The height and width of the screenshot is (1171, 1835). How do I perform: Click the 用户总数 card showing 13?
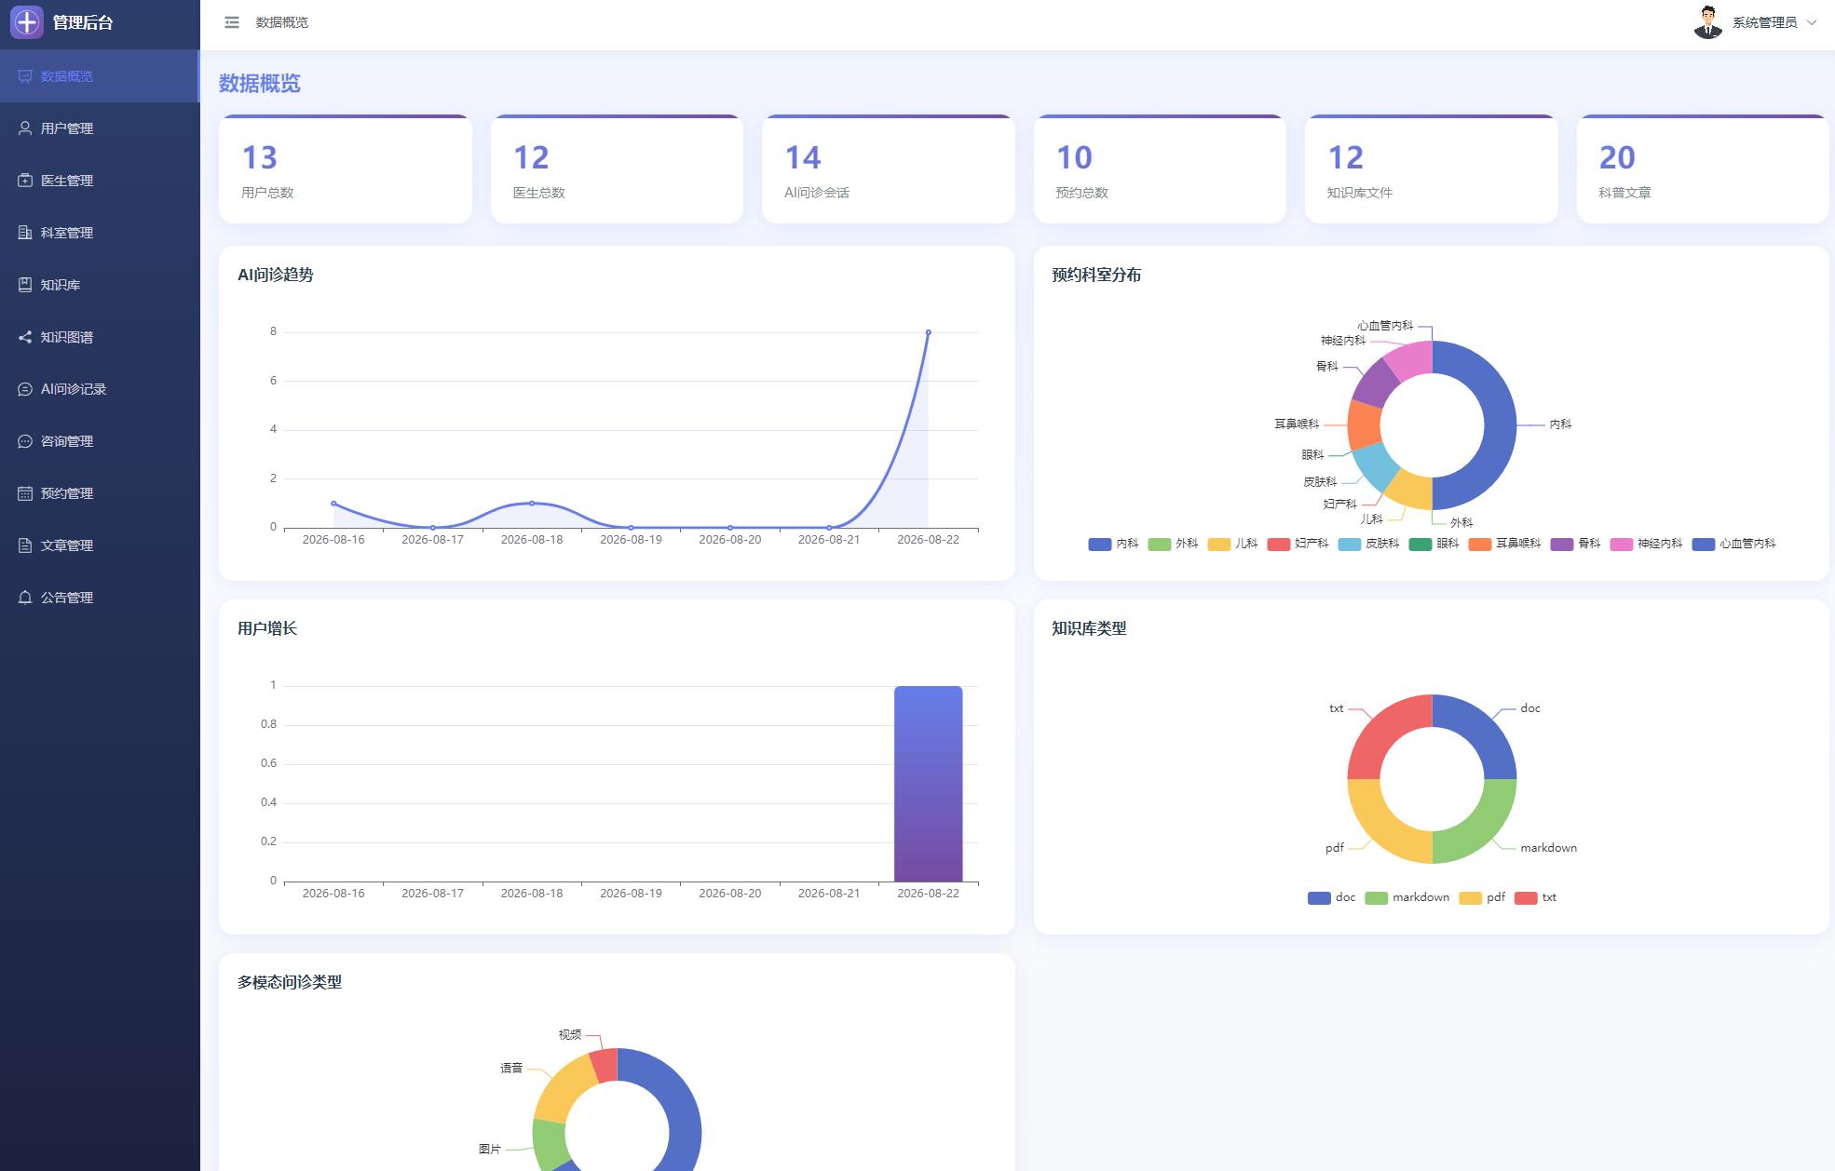[x=346, y=169]
